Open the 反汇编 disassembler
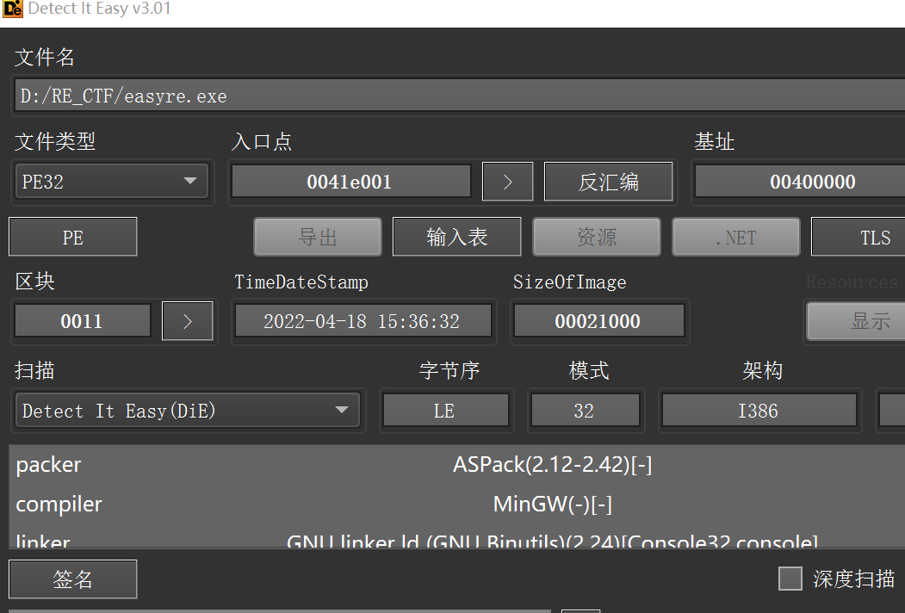905x613 pixels. pyautogui.click(x=608, y=181)
